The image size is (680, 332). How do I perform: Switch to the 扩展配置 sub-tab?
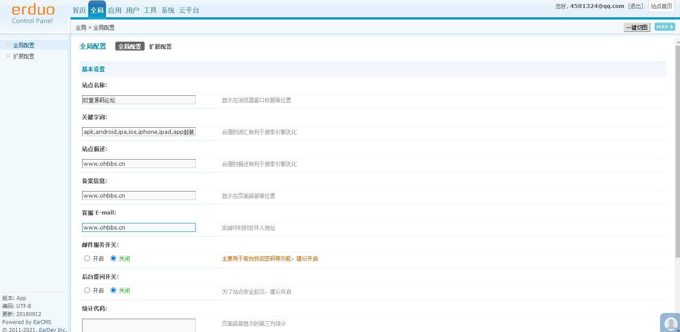pyautogui.click(x=160, y=47)
